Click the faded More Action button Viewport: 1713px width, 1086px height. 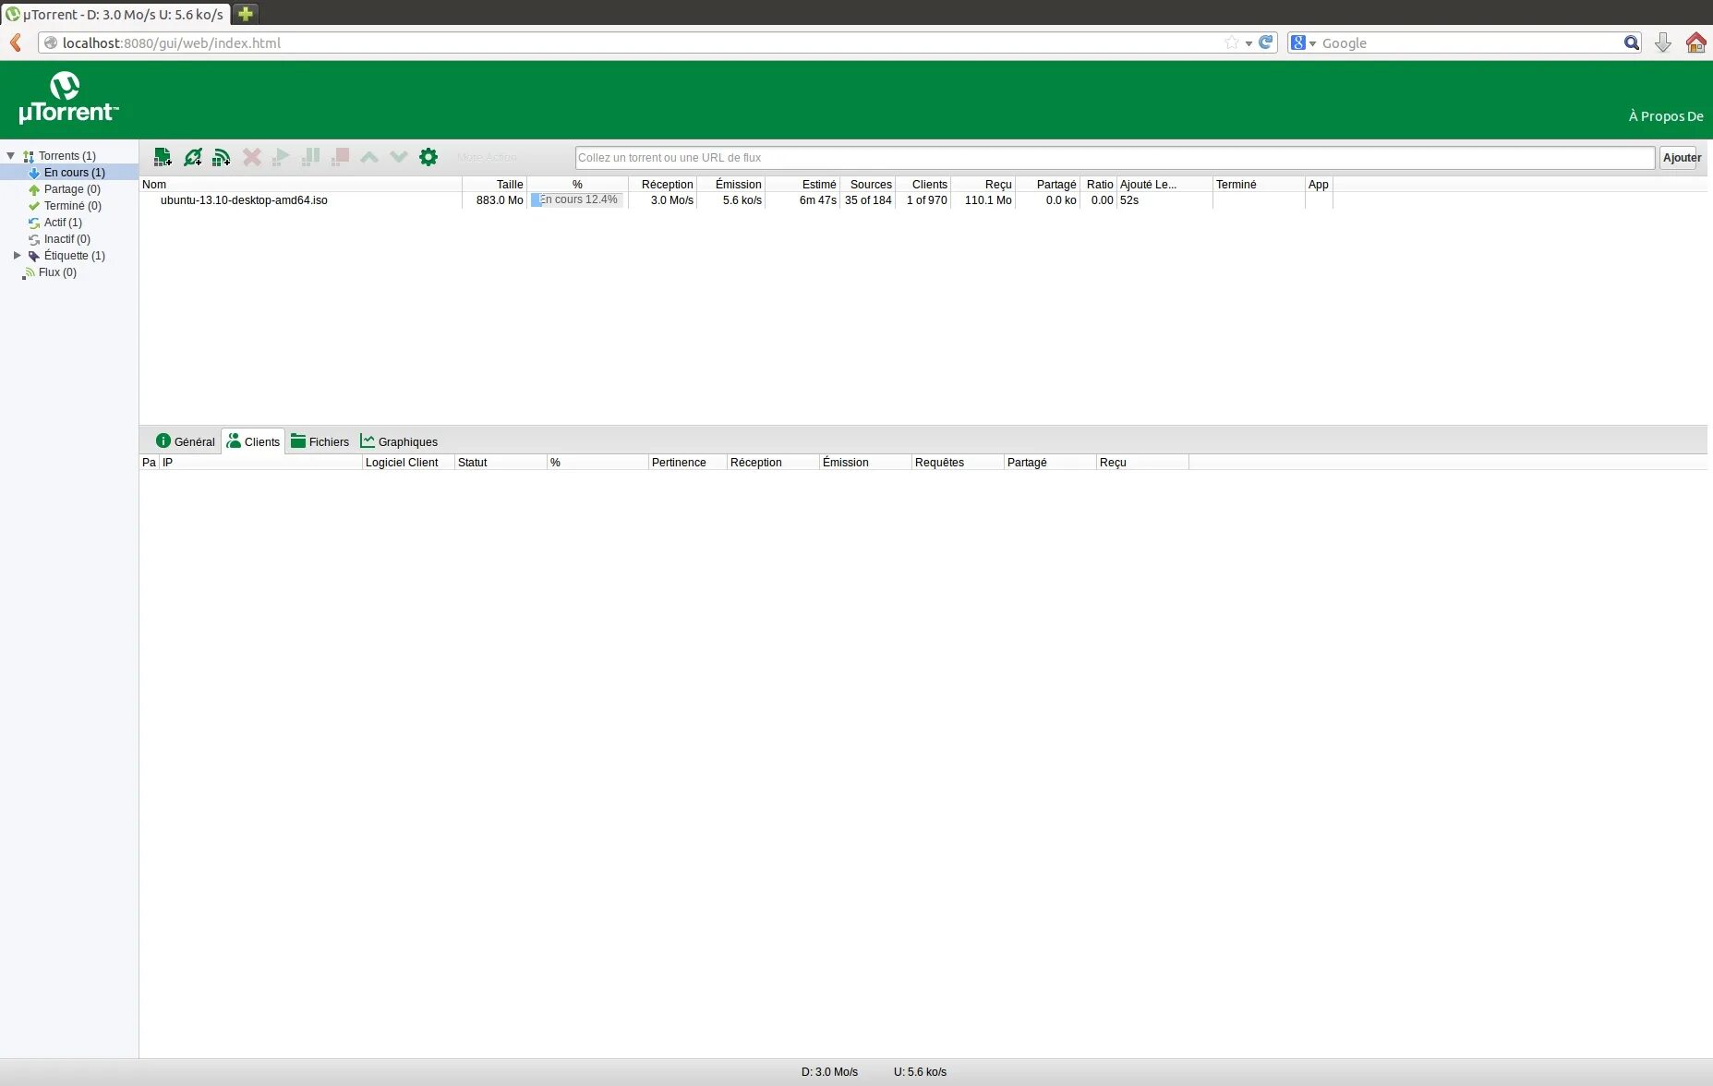[487, 158]
